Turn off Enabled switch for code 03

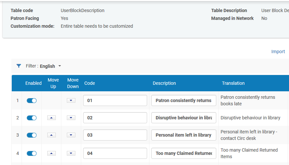point(32,135)
